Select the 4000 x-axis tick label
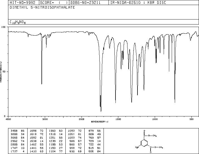Viewport: 199px width, 154px height. coord(8,119)
